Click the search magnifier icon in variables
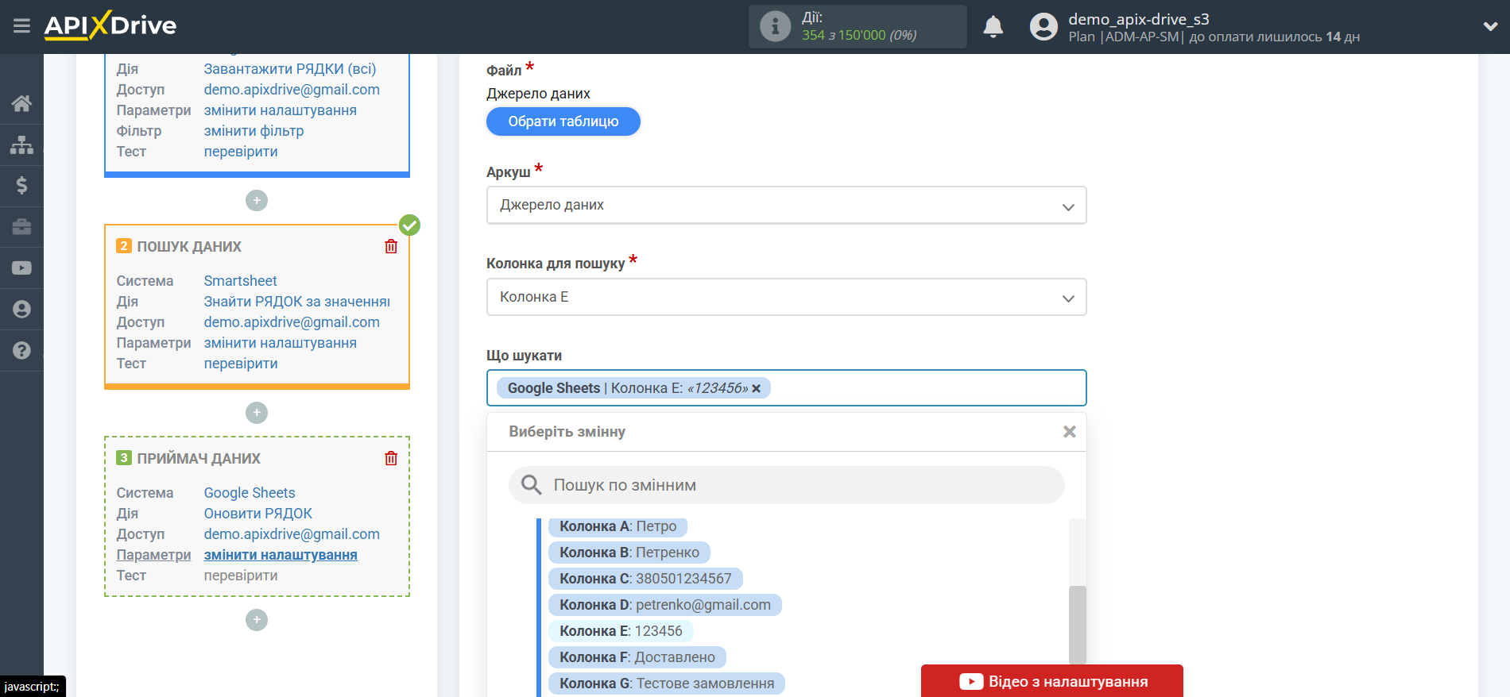The height and width of the screenshot is (697, 1510). [x=531, y=484]
